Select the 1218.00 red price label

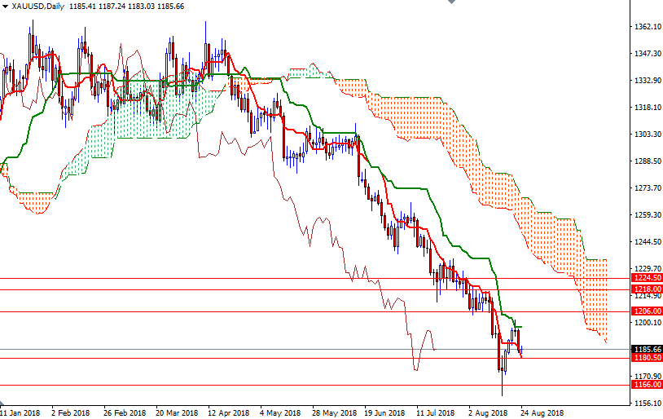(648, 289)
